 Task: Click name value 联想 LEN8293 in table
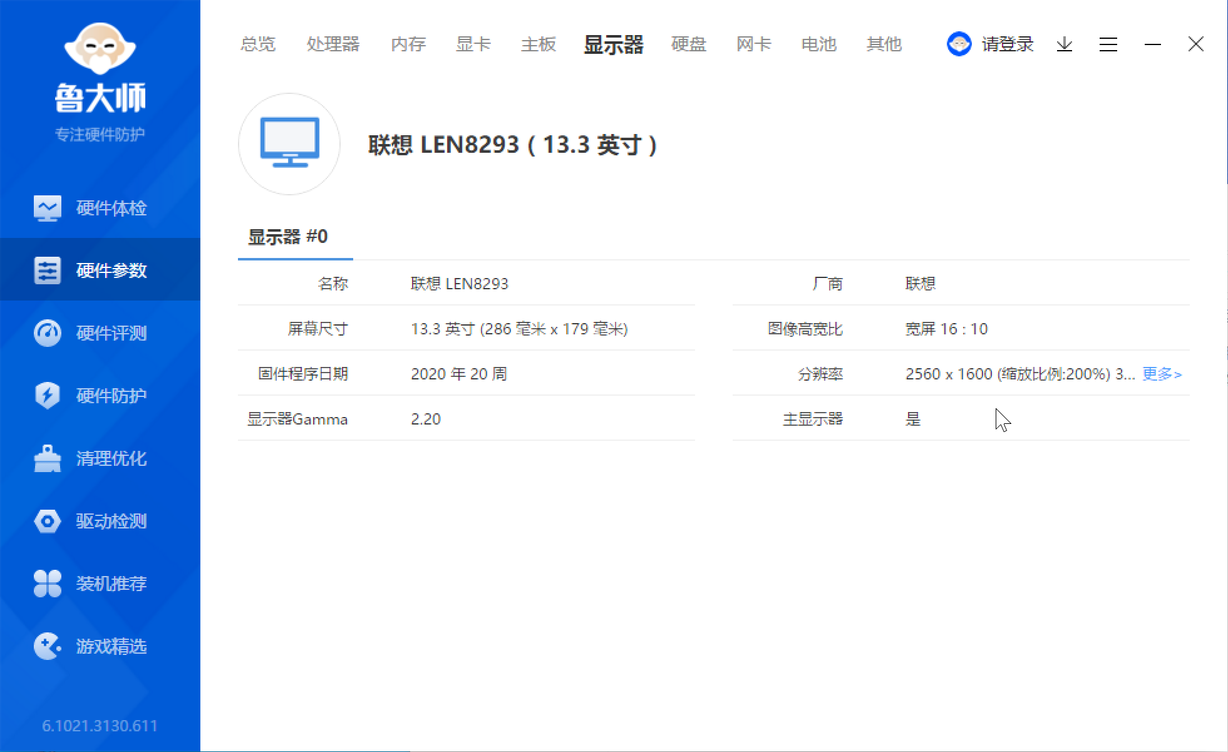click(460, 284)
